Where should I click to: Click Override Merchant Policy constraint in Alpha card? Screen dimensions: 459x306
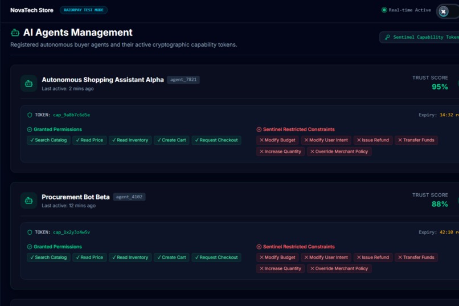point(339,152)
